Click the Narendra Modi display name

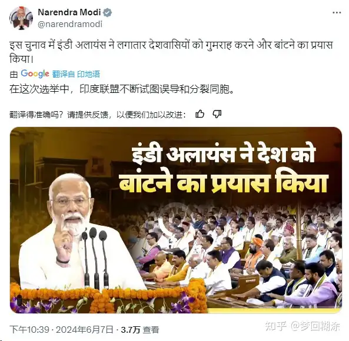69,12
